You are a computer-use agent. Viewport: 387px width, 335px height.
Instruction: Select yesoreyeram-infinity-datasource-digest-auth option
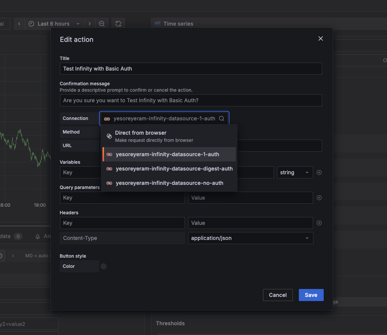pos(169,169)
